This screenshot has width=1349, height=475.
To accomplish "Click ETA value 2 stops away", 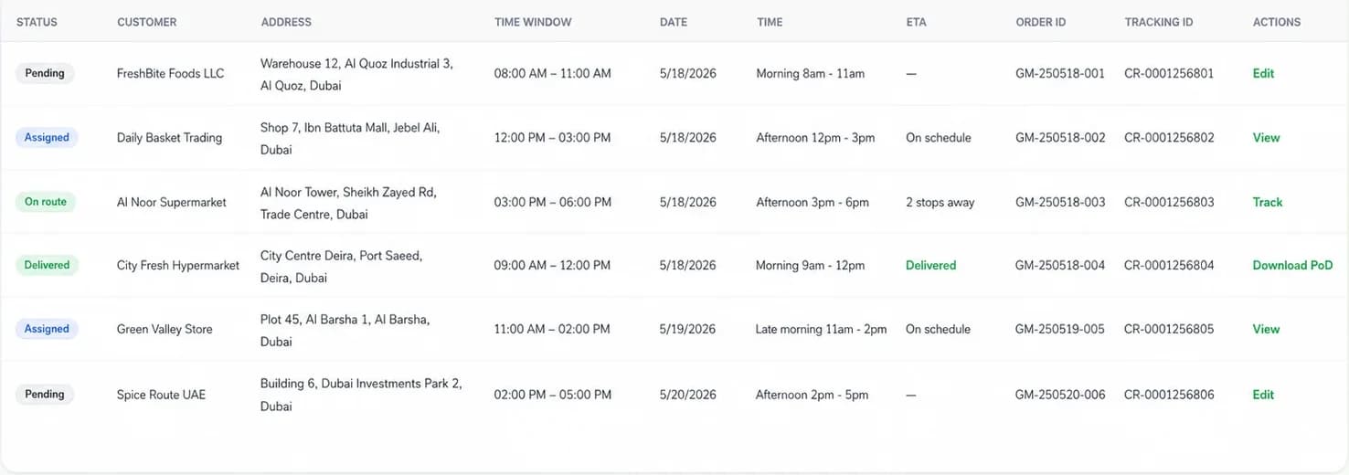I will click(940, 202).
